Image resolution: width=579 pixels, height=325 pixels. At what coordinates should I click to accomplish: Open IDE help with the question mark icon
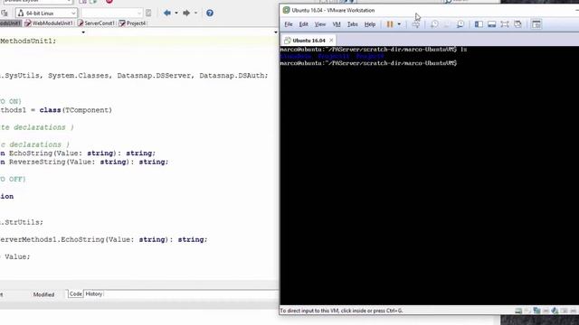[209, 14]
